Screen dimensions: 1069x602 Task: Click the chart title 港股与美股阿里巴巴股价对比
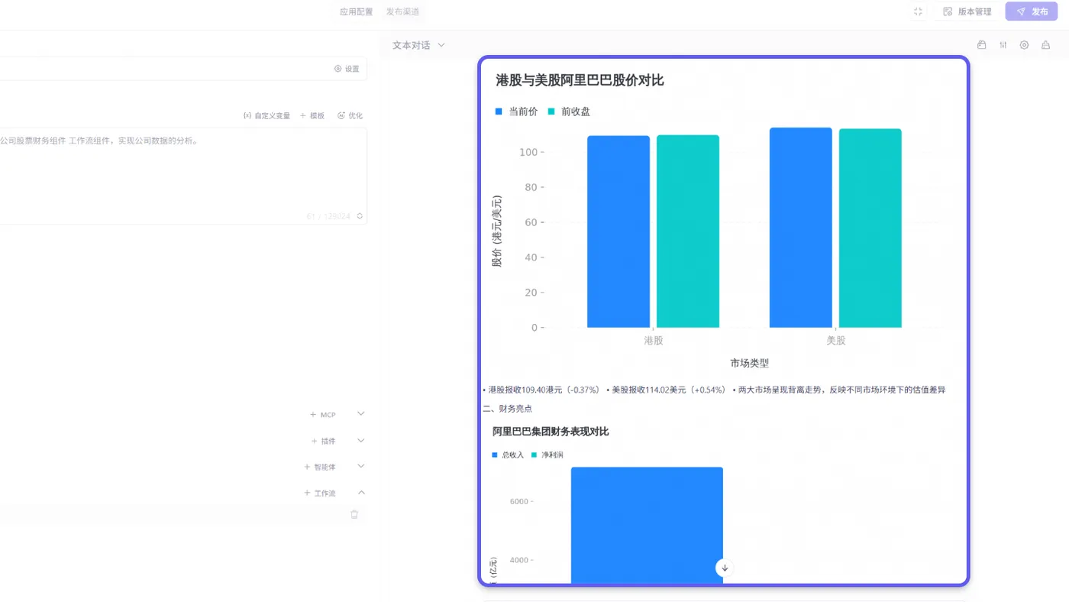tap(580, 80)
